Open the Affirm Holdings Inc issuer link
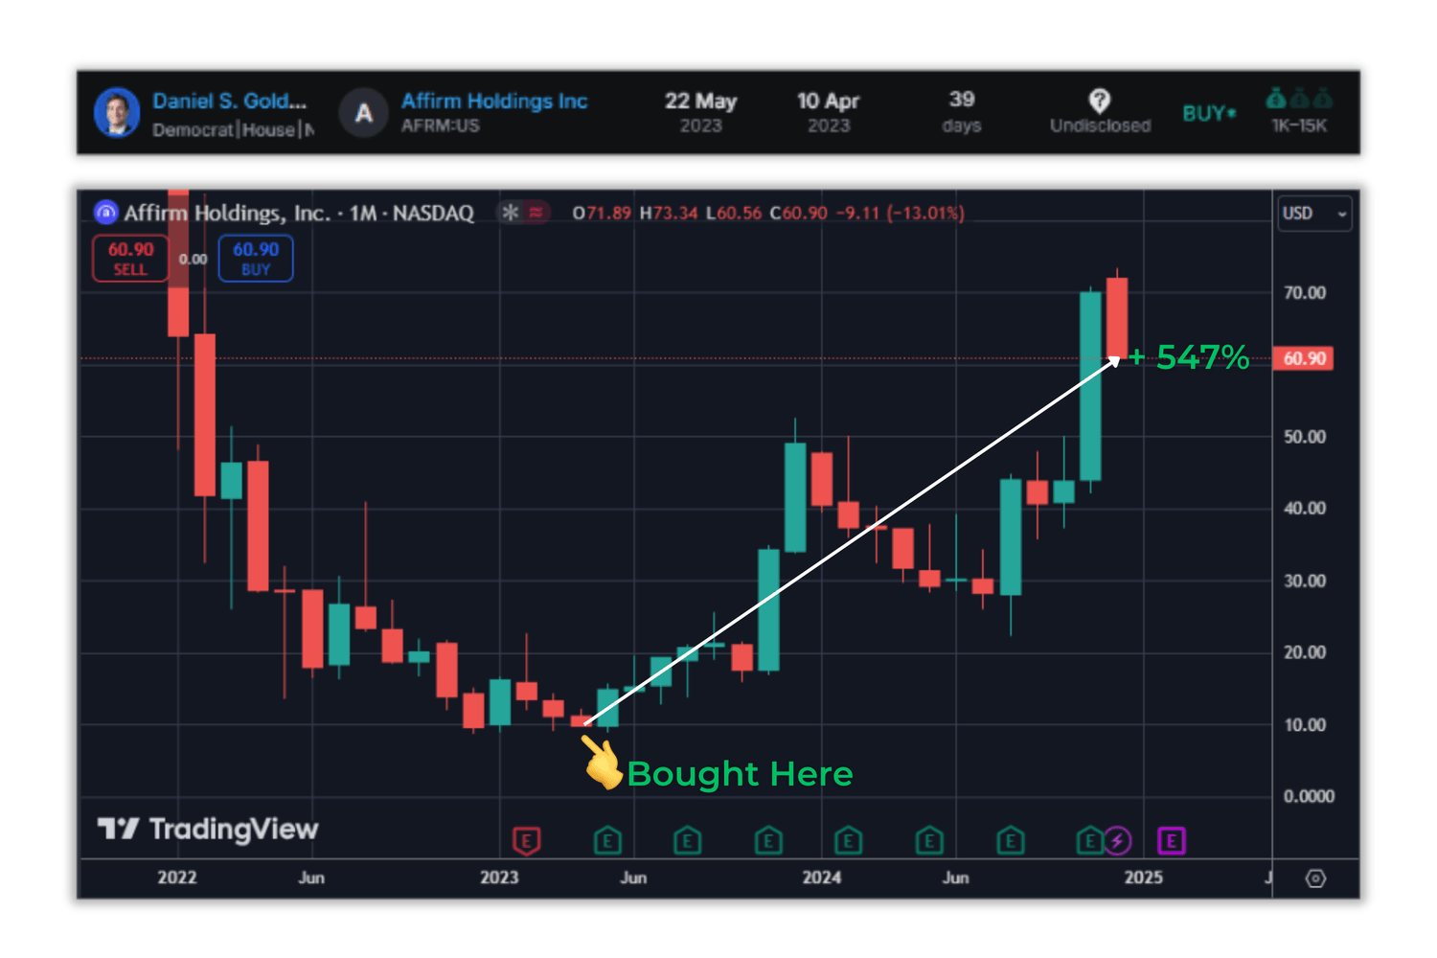 (x=494, y=101)
